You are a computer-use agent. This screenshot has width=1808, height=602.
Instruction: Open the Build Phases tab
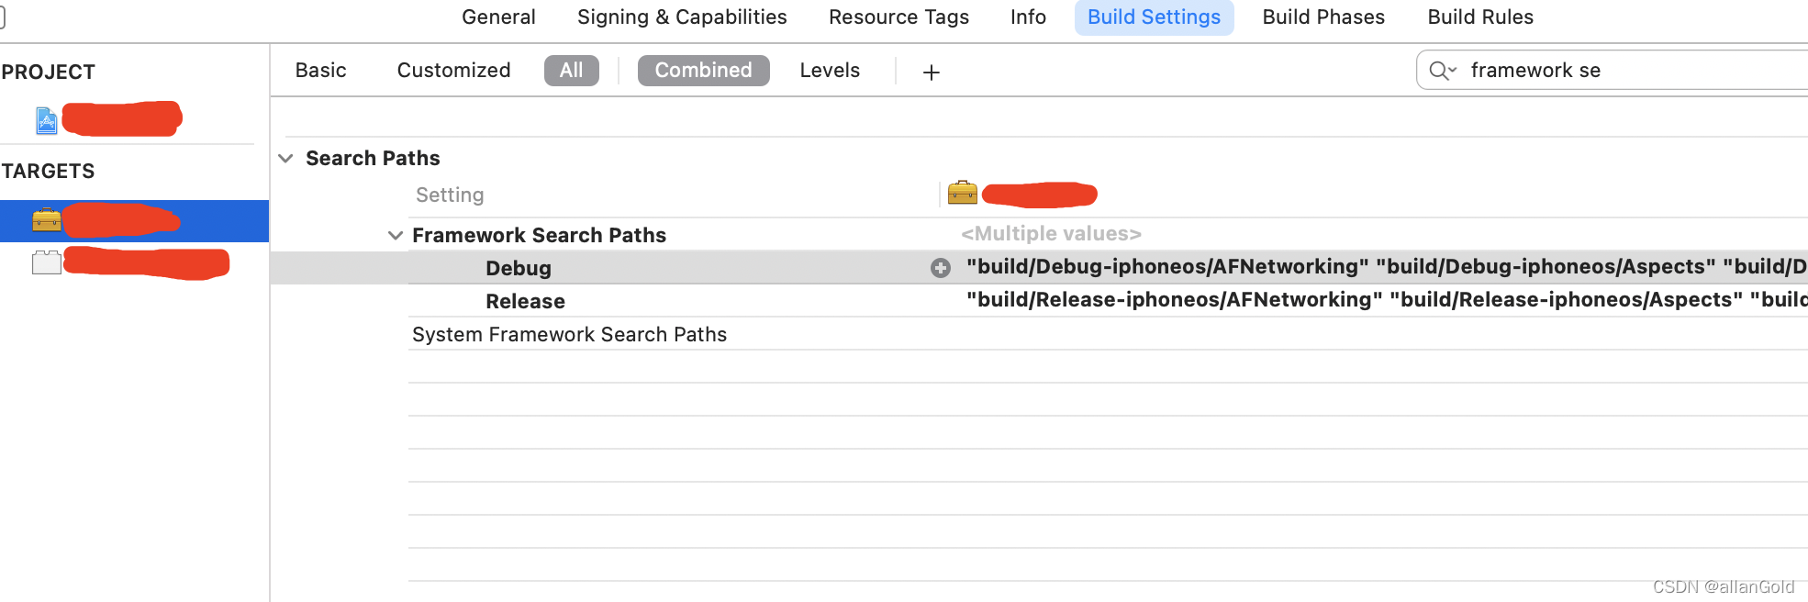[1323, 17]
